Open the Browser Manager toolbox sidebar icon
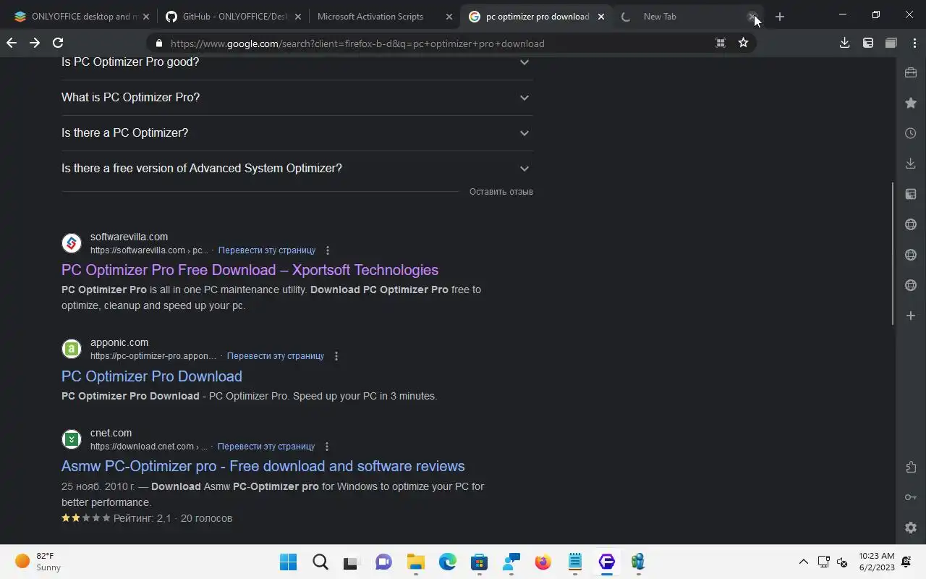The width and height of the screenshot is (926, 579). pos(911,72)
